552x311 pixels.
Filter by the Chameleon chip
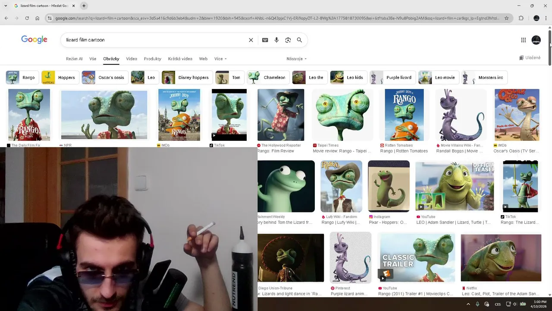pyautogui.click(x=268, y=77)
